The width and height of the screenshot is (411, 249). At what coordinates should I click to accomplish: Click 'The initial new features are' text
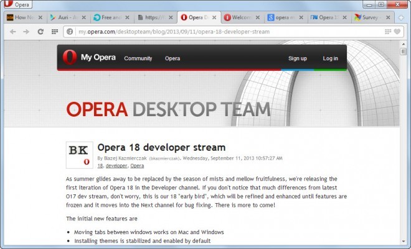click(x=102, y=219)
